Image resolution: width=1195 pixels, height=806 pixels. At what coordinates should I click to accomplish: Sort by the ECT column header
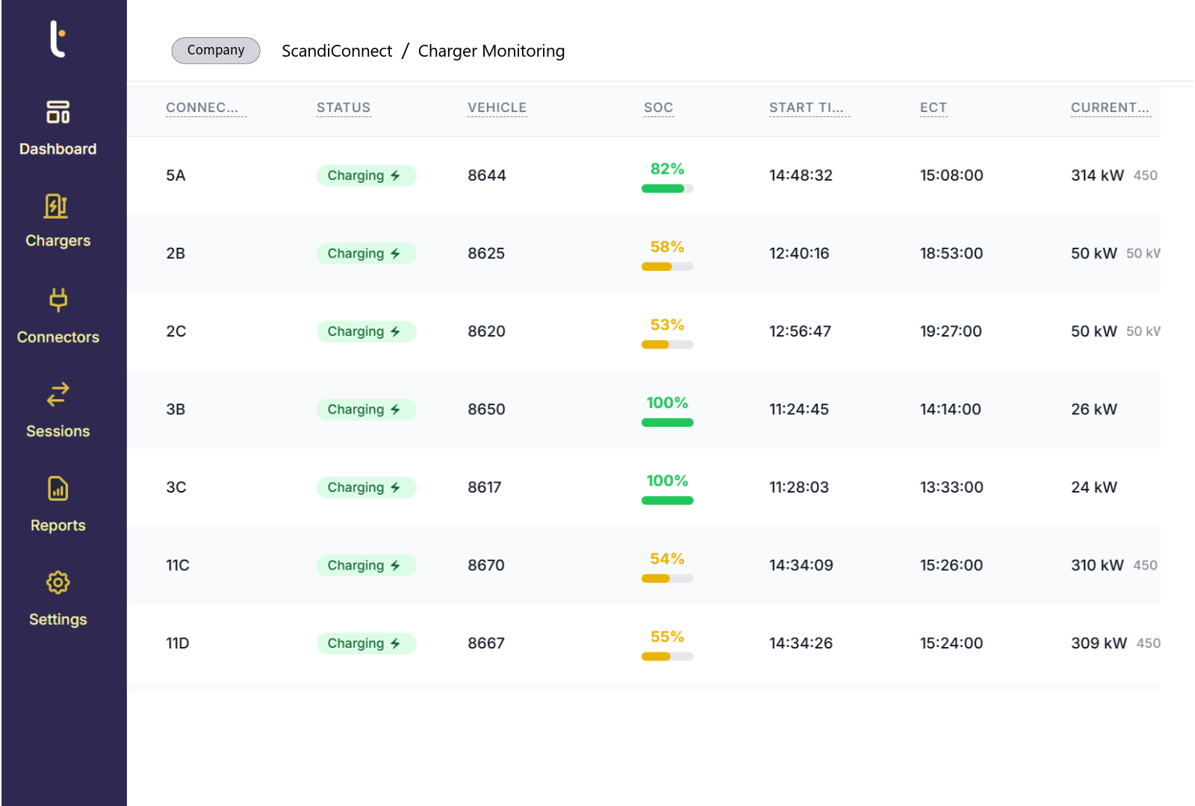(933, 108)
